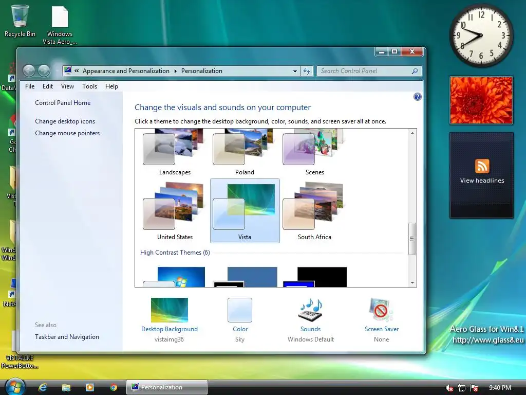
Task: Select the Poland theme
Action: tap(245, 153)
